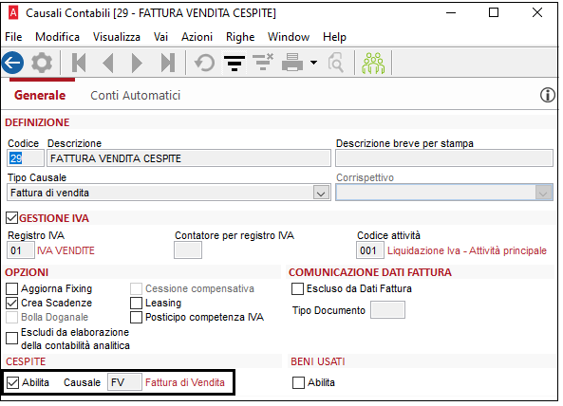Click the Descrizione breve per stampa field
The width and height of the screenshot is (563, 406).
[444, 158]
